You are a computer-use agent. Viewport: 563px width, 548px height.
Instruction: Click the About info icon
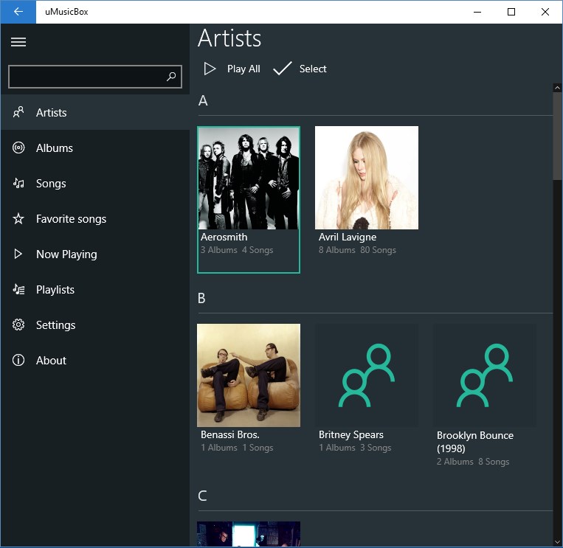pos(18,360)
